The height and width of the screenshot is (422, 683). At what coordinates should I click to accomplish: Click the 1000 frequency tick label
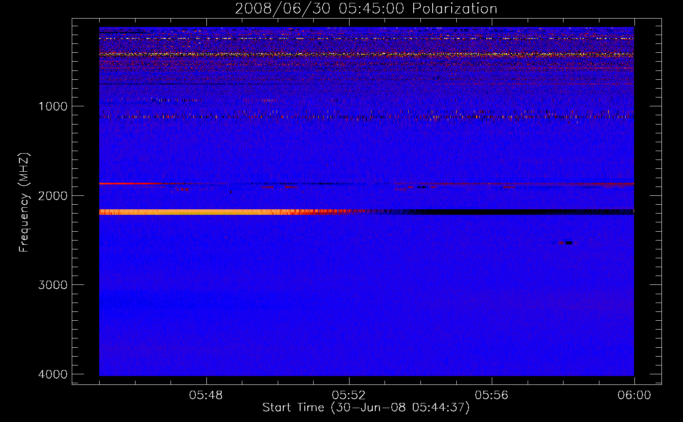53,106
